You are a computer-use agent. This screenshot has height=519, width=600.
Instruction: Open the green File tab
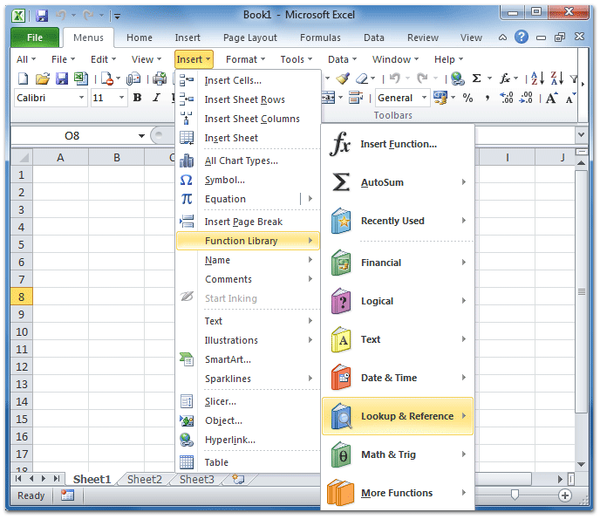click(35, 38)
